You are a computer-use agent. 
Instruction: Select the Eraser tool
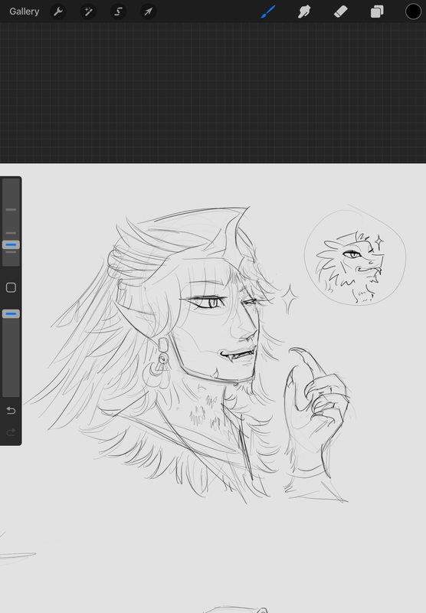[341, 11]
